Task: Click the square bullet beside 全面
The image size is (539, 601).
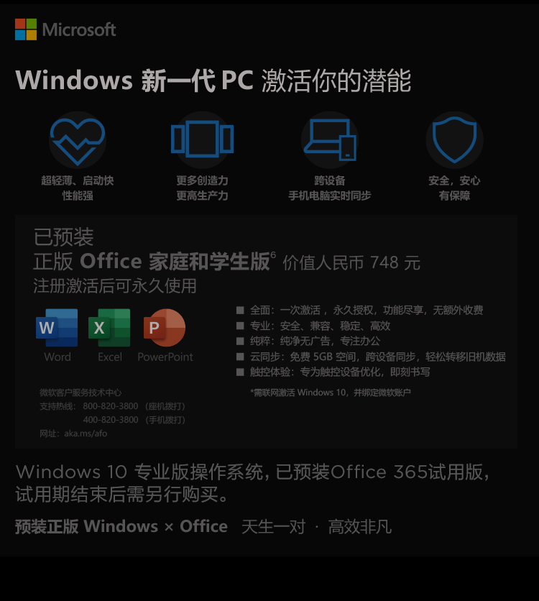Action: tap(240, 310)
